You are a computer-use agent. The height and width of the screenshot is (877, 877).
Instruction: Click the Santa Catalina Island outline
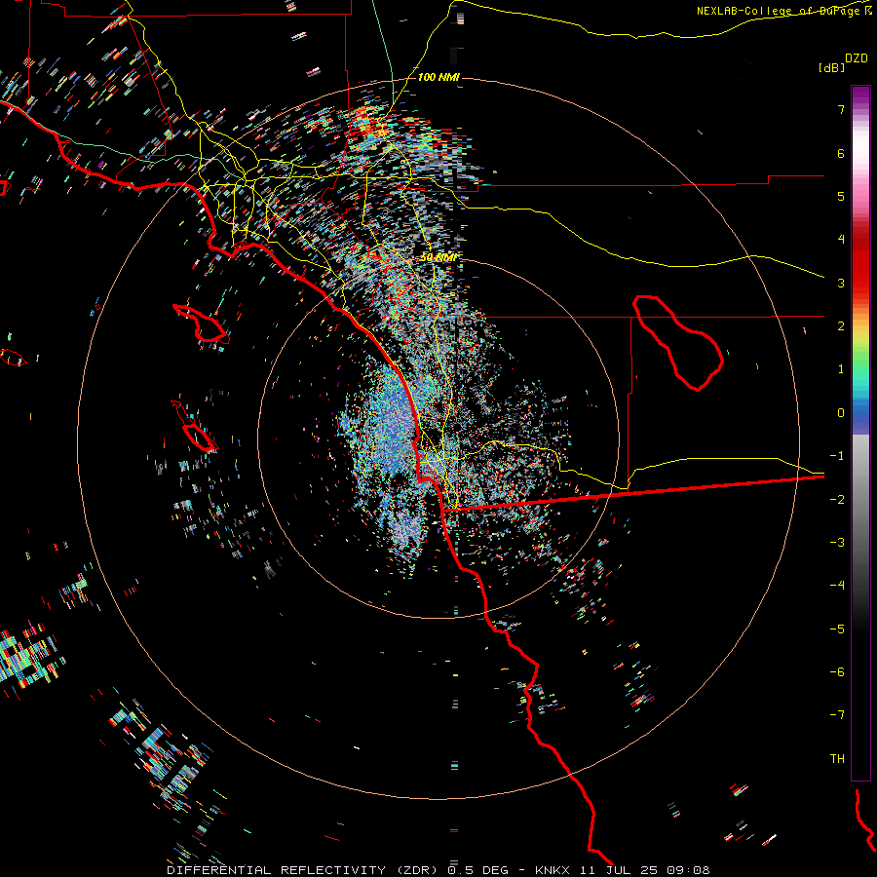click(202, 324)
